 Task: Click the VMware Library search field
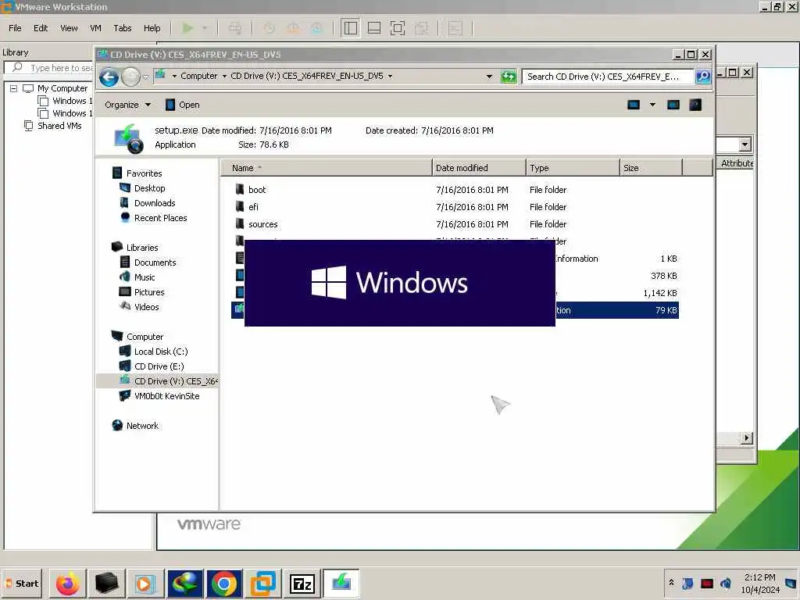click(49, 68)
